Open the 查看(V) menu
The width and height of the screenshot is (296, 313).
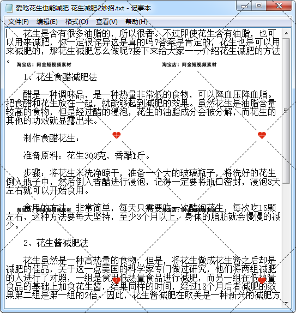click(x=107, y=22)
